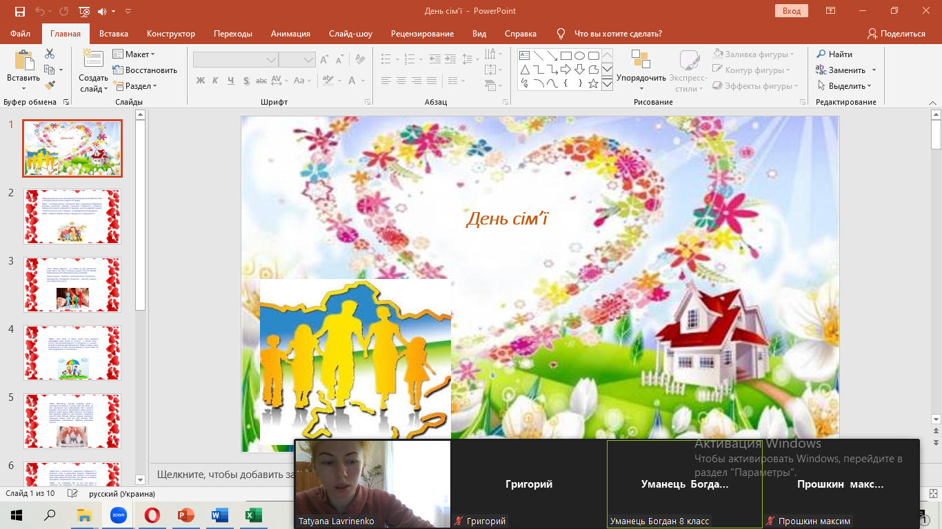942x529 pixels.
Task: Open the font size combo box
Action: tap(297, 60)
